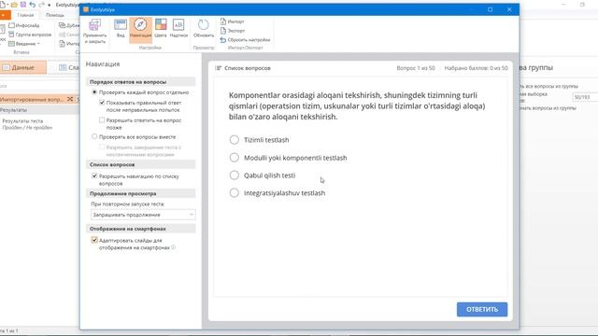This screenshot has width=598, height=336.
Task: Click the save icon in quick access toolbar
Action: pos(23,5)
